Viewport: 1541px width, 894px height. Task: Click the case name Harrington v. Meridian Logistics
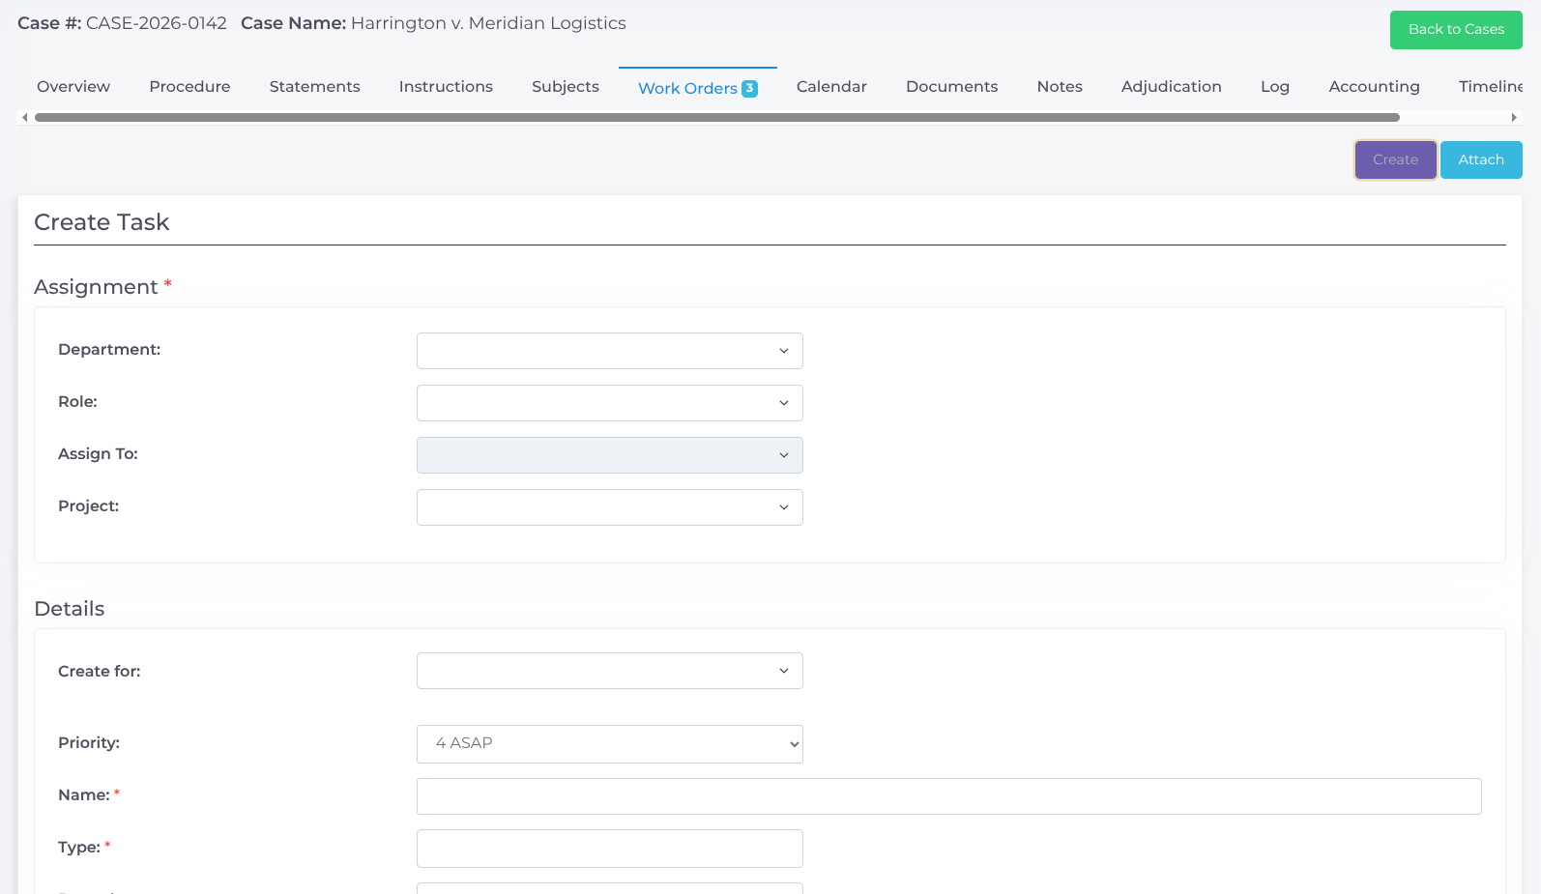(488, 23)
